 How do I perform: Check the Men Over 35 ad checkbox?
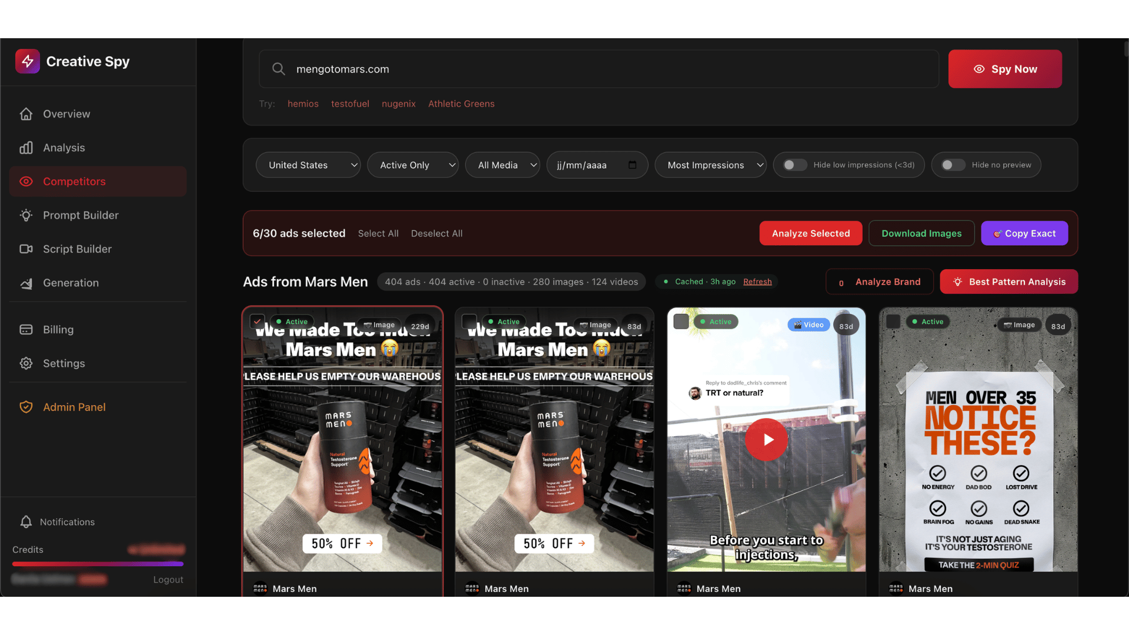pos(893,322)
